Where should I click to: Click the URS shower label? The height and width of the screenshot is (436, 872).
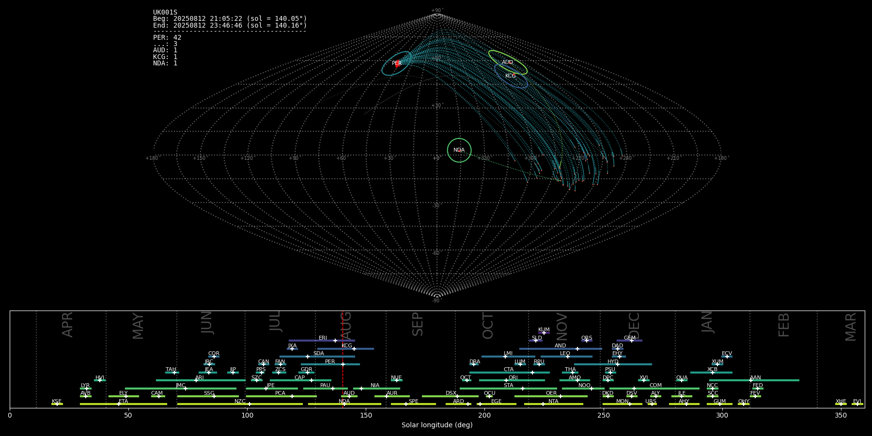tap(651, 402)
